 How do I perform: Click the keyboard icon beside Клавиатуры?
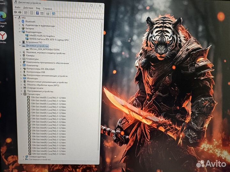pos(24,59)
